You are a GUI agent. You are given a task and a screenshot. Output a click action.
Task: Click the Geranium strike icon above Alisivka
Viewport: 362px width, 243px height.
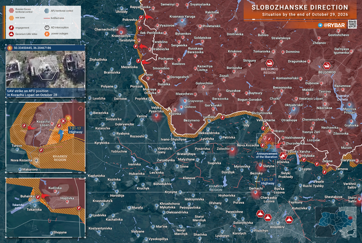[283, 156]
